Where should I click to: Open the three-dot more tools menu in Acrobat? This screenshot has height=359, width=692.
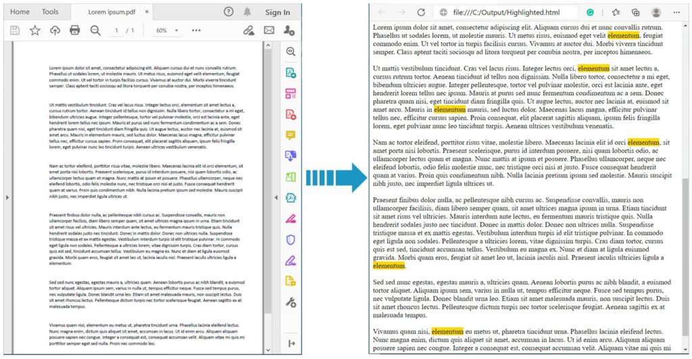196,30
